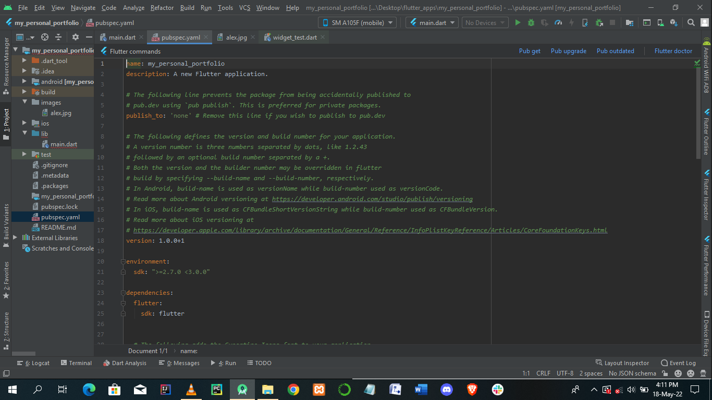Viewport: 712px width, 400px height.
Task: Open the Terminal tool window
Action: pos(76,363)
